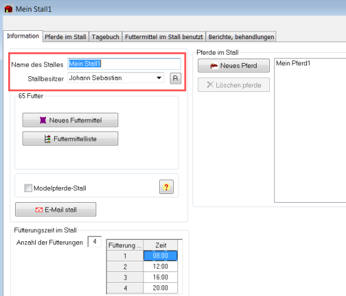Switch to the Information tab

tap(23, 36)
